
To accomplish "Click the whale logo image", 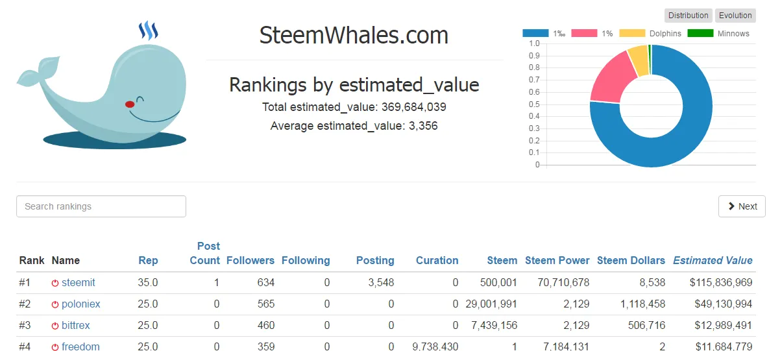I will click(x=102, y=86).
